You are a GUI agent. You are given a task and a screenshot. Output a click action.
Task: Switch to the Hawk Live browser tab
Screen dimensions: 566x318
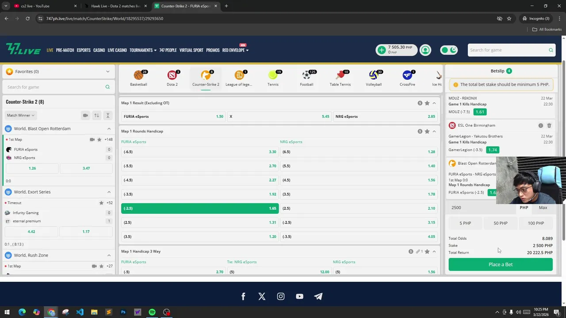pos(115,6)
